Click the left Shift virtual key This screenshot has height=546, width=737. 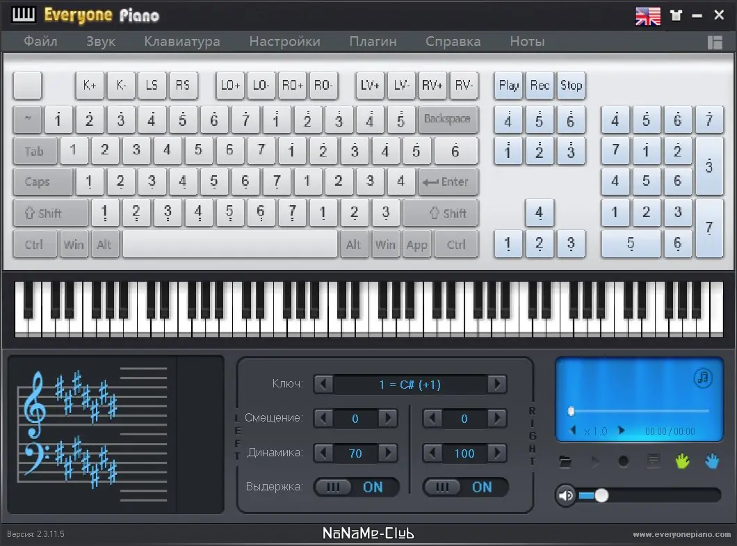(x=50, y=213)
